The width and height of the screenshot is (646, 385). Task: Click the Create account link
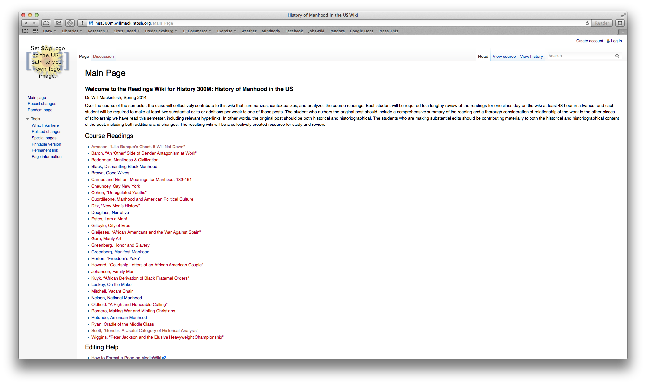point(589,41)
